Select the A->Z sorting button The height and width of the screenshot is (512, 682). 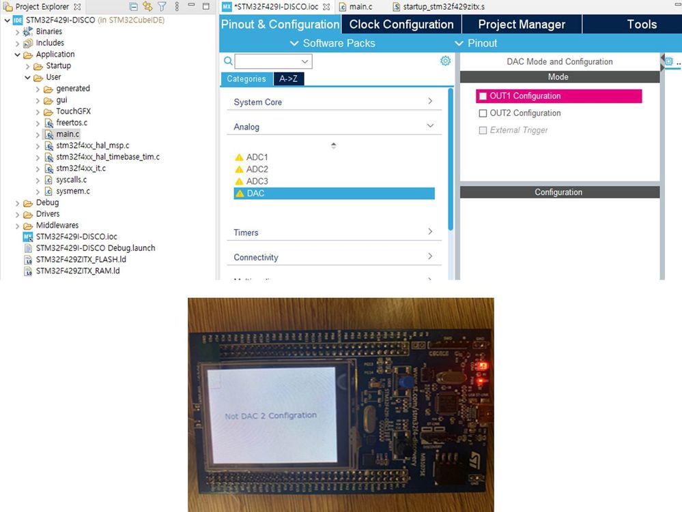(288, 79)
